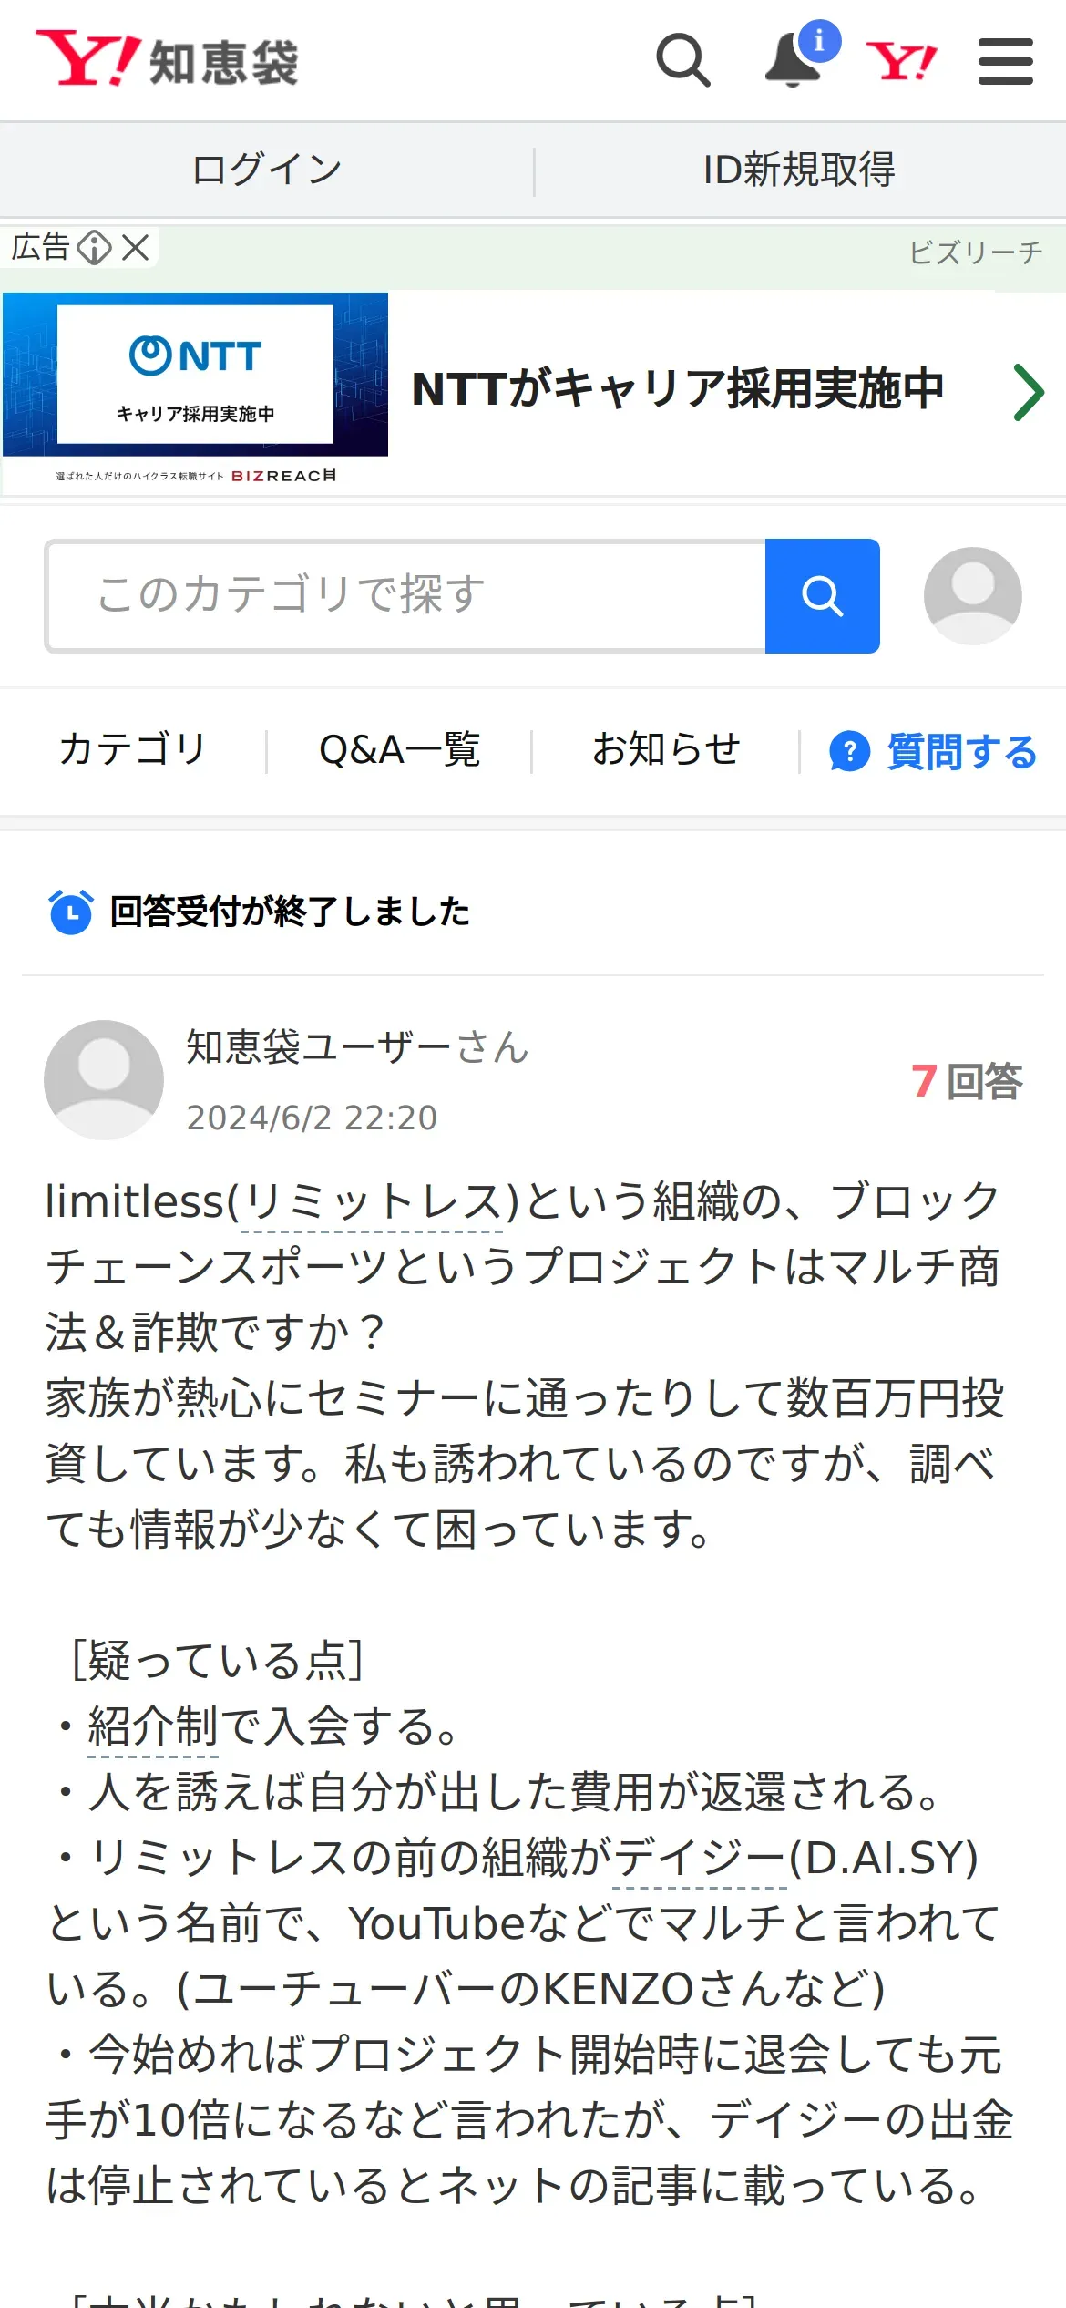The width and height of the screenshot is (1066, 2308).
Task: Open the カテゴリ tab
Action: click(x=132, y=750)
